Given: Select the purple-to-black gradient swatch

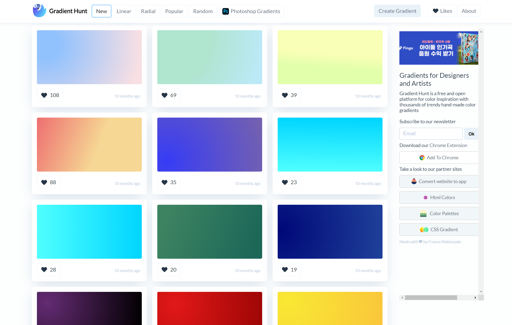Looking at the screenshot, I should [x=89, y=308].
